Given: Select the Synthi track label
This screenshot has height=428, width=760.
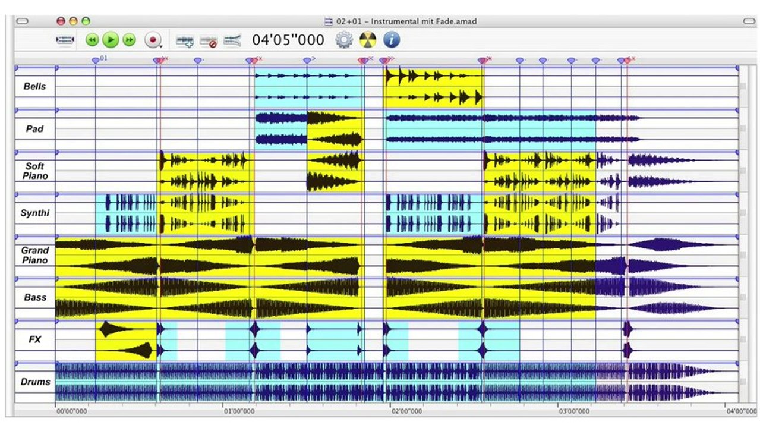Looking at the screenshot, I should (x=34, y=213).
